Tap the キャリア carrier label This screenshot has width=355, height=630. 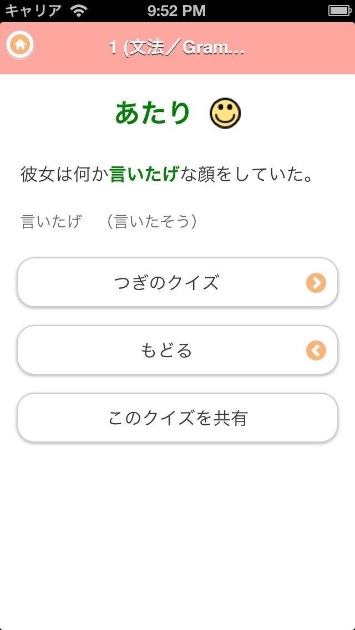[x=33, y=11]
